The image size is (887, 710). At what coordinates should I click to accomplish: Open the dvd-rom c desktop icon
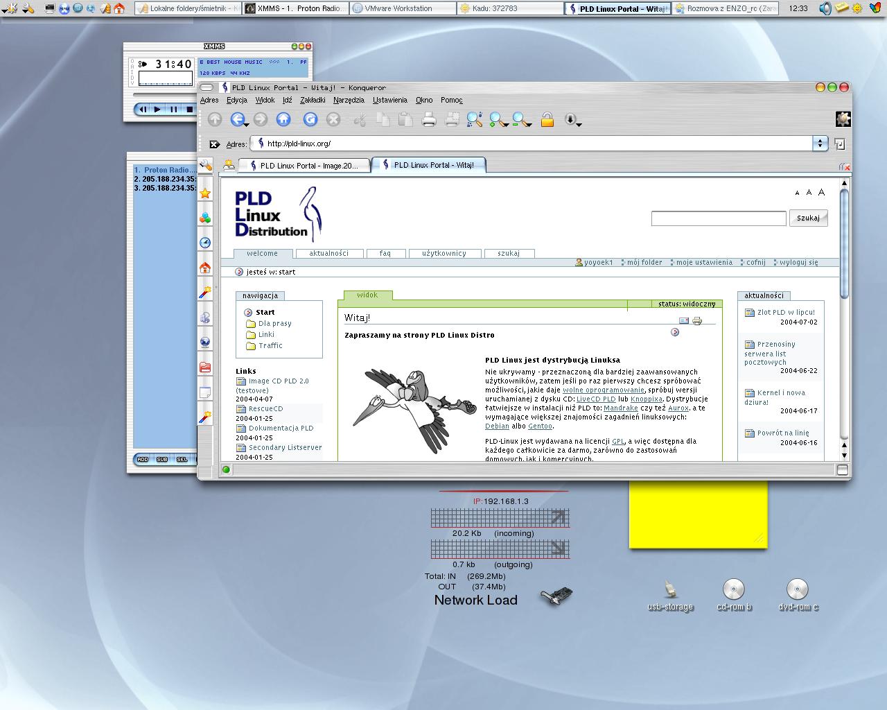point(798,596)
